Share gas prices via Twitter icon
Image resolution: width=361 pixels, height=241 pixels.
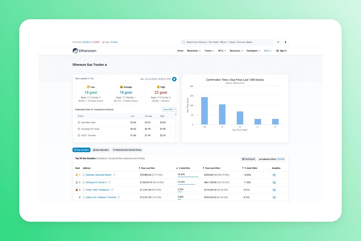point(174,79)
